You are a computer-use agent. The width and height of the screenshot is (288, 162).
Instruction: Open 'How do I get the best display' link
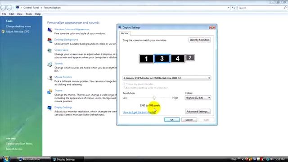pyautogui.click(x=139, y=112)
